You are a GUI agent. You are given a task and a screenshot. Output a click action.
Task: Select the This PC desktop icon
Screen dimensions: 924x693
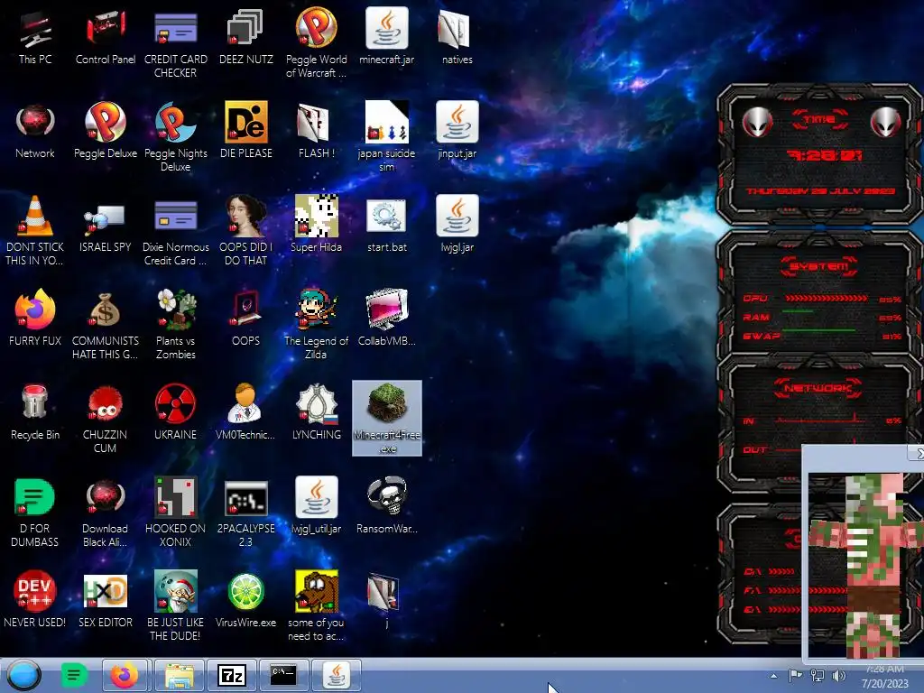(35, 30)
